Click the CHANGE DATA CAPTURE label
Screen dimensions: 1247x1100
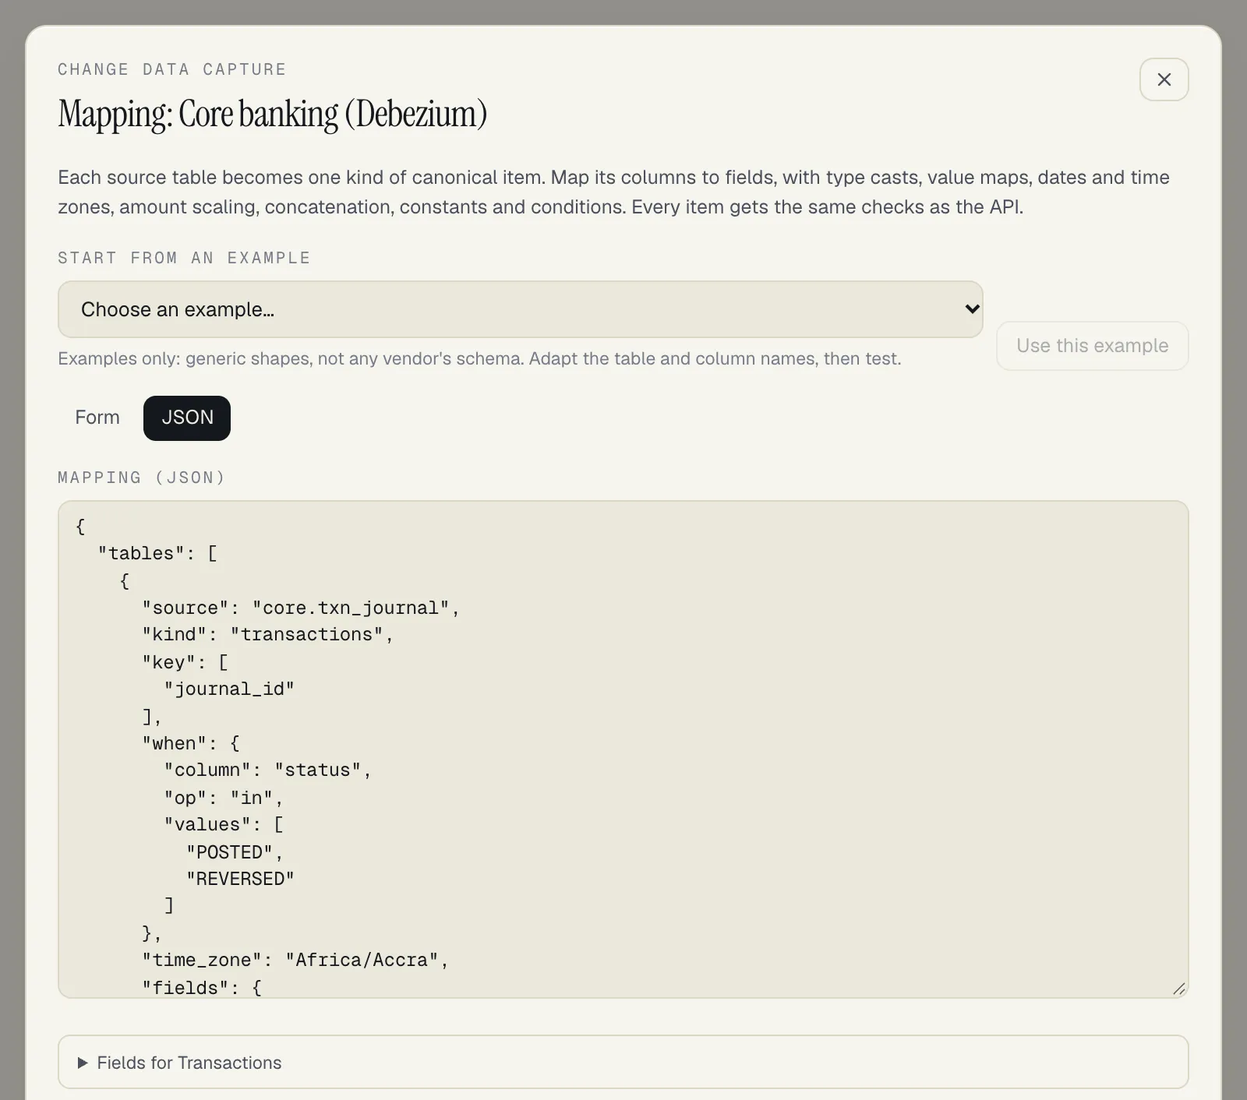click(172, 69)
